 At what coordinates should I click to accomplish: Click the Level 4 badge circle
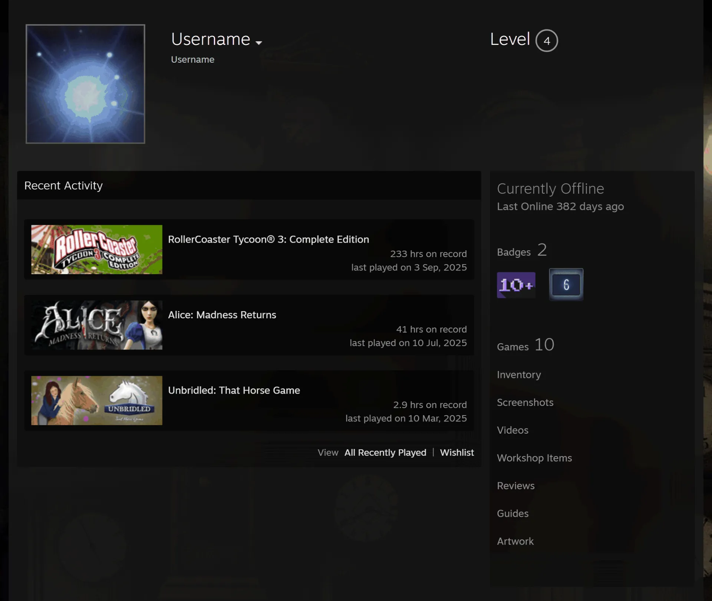tap(547, 40)
